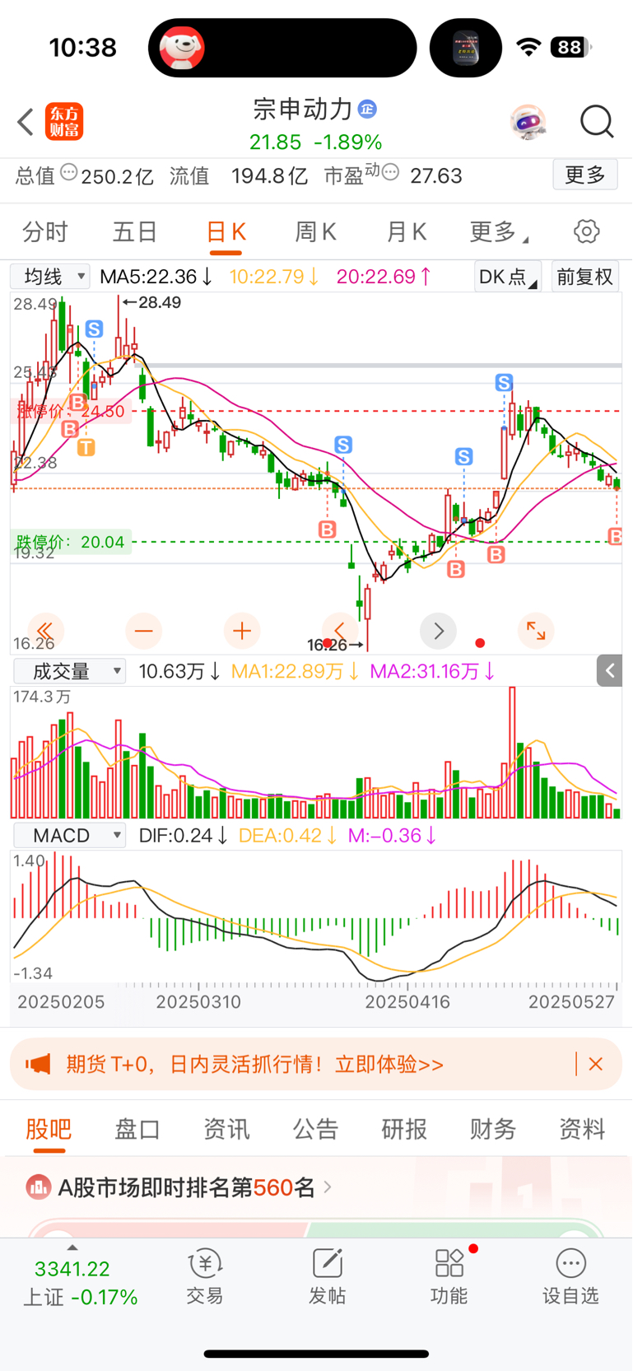Tap MA 10:22.79 value
This screenshot has height=1371, width=633.
273,277
